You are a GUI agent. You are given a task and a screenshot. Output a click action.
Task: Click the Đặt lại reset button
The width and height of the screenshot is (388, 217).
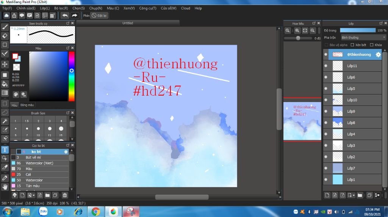(99, 16)
